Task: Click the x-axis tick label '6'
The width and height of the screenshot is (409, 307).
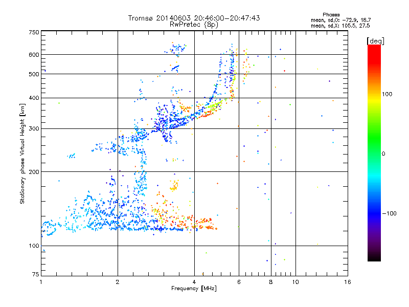Action: pyautogui.click(x=239, y=282)
